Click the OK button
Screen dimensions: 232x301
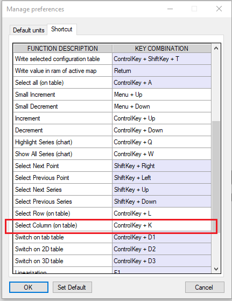[29, 287]
